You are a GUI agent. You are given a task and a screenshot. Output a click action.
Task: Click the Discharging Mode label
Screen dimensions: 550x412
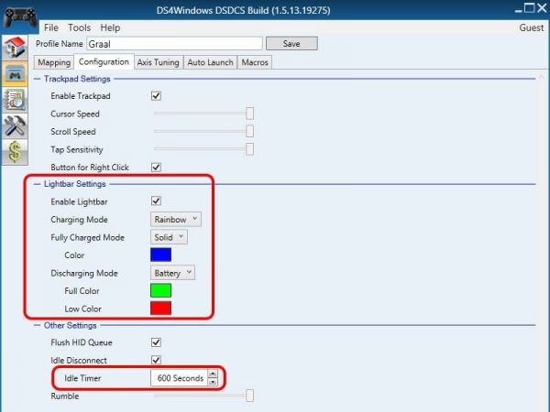pyautogui.click(x=84, y=273)
